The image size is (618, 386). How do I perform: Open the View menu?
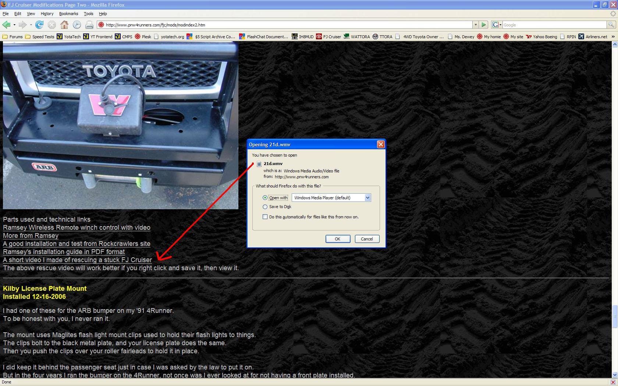[31, 14]
